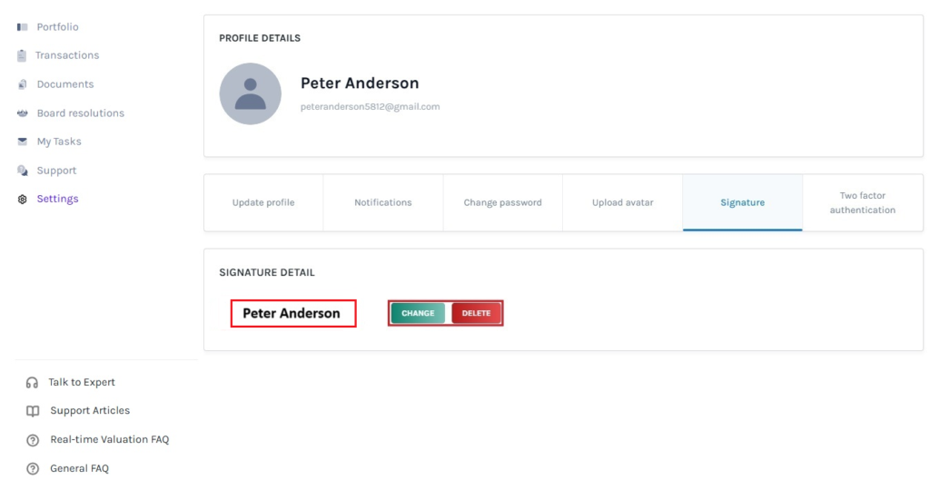Click the Talk to Expert headset icon
This screenshot has width=930, height=489.
32,383
